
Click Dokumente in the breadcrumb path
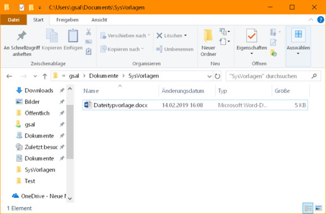click(x=104, y=76)
